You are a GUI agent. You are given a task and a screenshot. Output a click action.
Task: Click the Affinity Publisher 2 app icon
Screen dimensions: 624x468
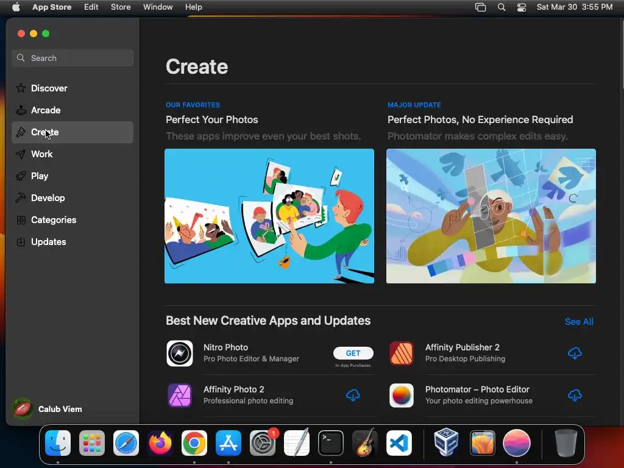402,353
